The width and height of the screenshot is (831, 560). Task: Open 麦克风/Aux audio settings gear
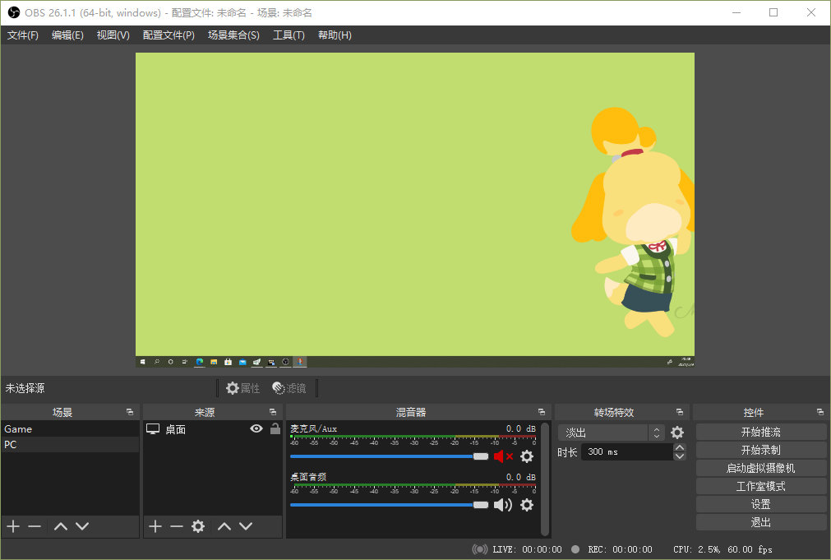527,456
